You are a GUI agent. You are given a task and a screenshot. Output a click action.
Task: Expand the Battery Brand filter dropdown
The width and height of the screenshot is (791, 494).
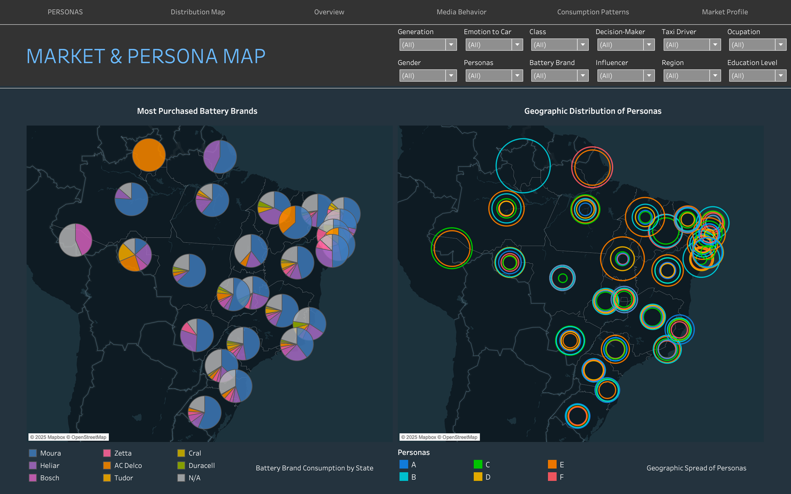[559, 76]
